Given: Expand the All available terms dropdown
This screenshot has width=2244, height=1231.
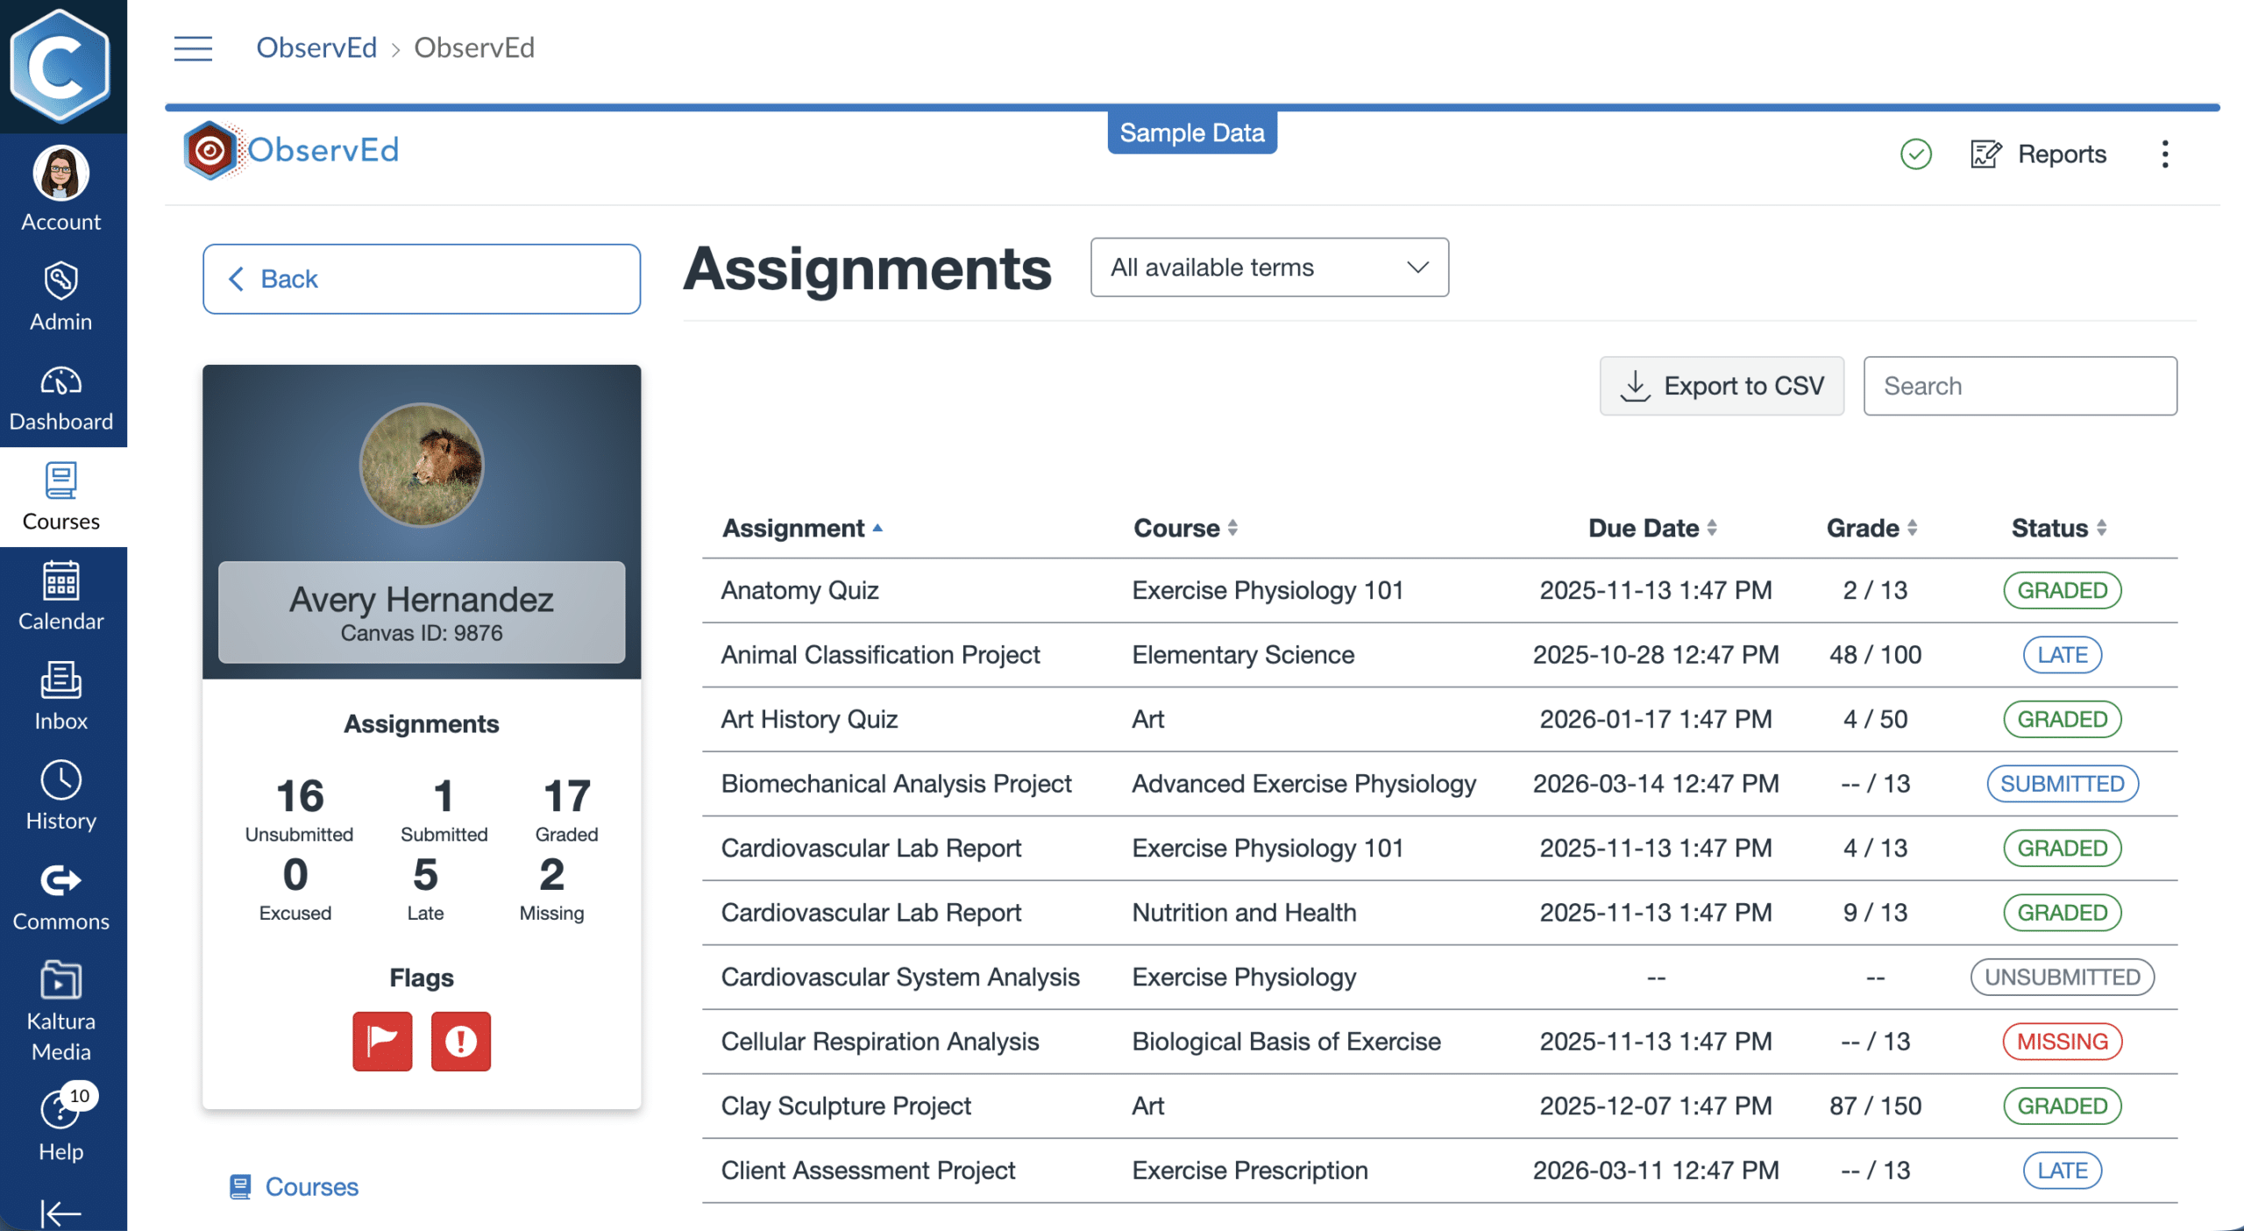Looking at the screenshot, I should click(x=1268, y=267).
